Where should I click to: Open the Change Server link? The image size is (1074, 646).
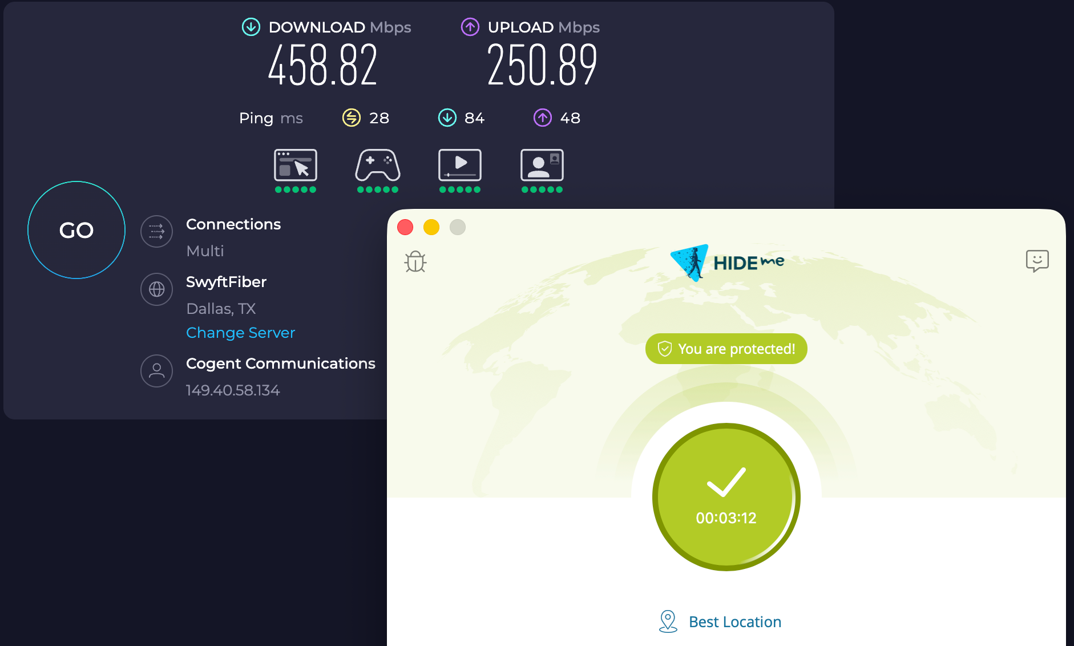pyautogui.click(x=240, y=332)
